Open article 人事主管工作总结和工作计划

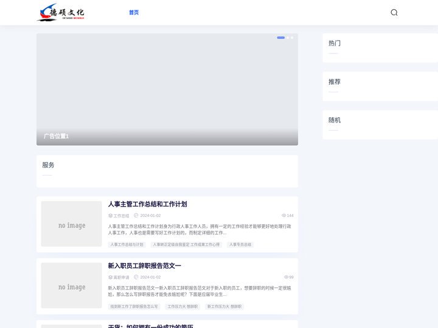(147, 204)
